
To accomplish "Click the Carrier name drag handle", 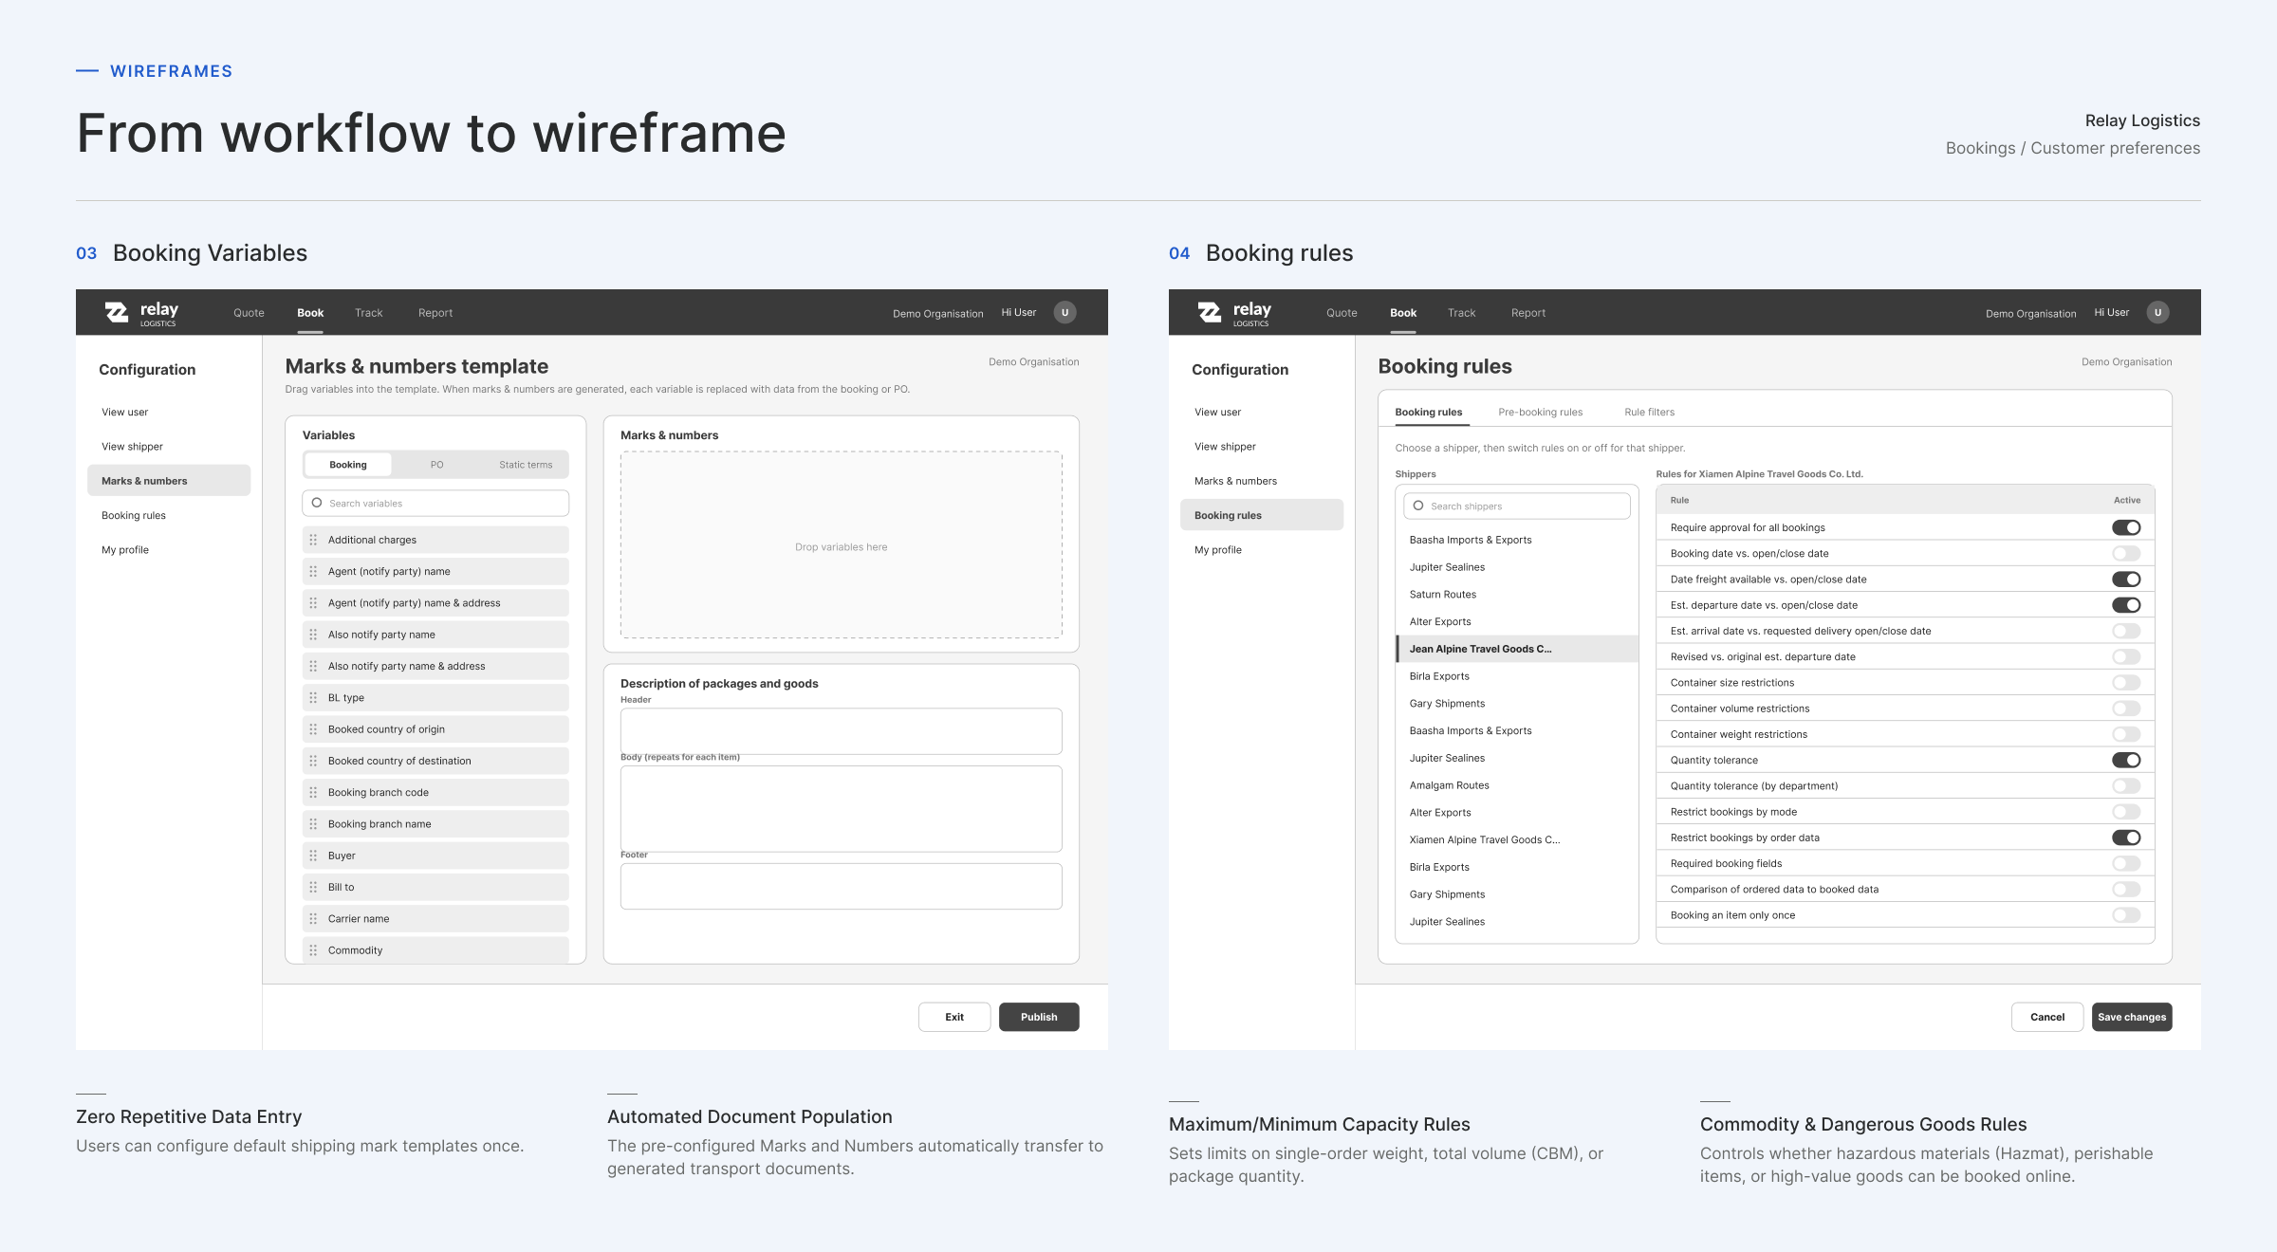I will click(313, 918).
